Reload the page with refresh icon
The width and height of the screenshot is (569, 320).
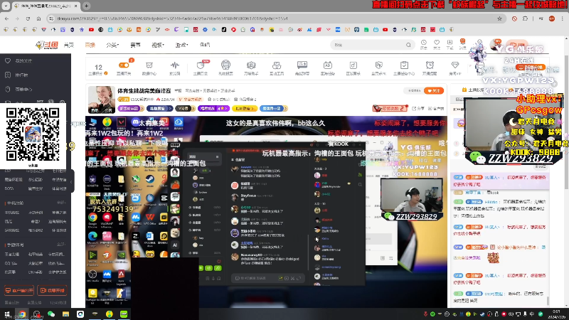(28, 18)
